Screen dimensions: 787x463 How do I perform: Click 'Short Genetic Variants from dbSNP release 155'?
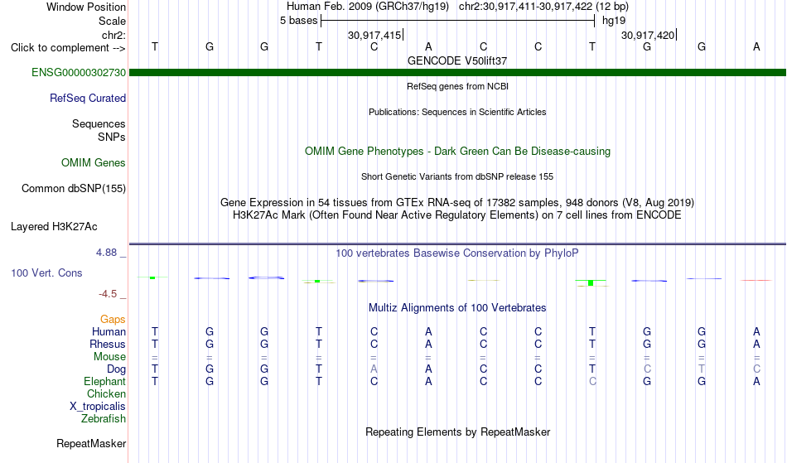coord(457,176)
